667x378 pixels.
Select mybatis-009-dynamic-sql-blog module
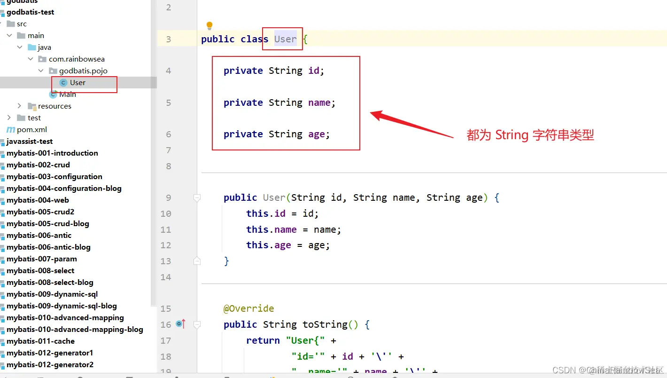tap(62, 306)
